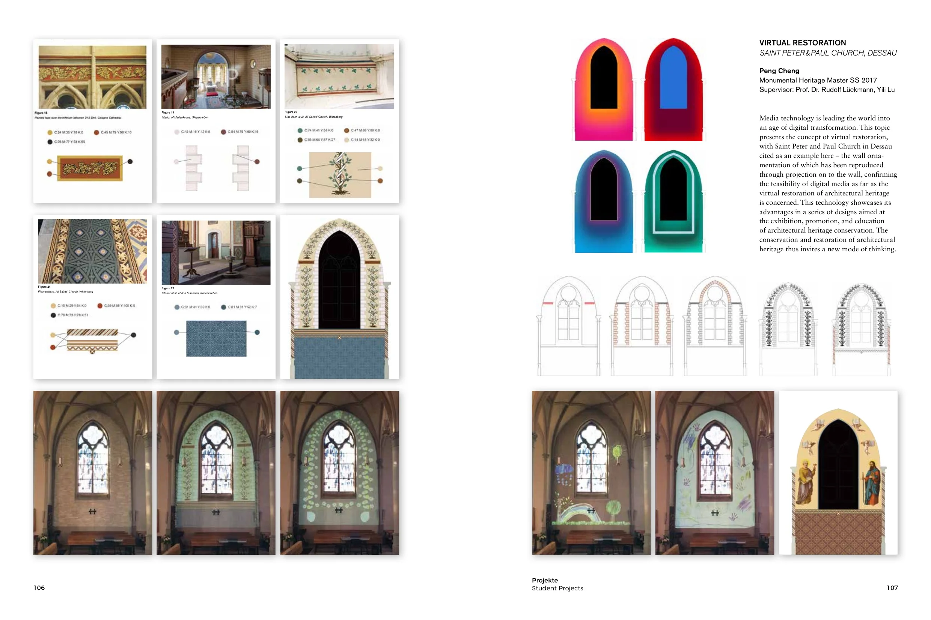Pick the teal C:74 M:41 color dot in legend

click(300, 131)
